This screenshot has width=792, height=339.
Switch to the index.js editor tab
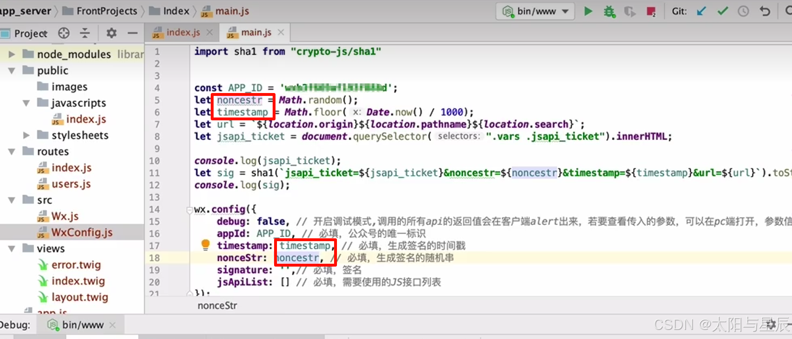pyautogui.click(x=183, y=32)
